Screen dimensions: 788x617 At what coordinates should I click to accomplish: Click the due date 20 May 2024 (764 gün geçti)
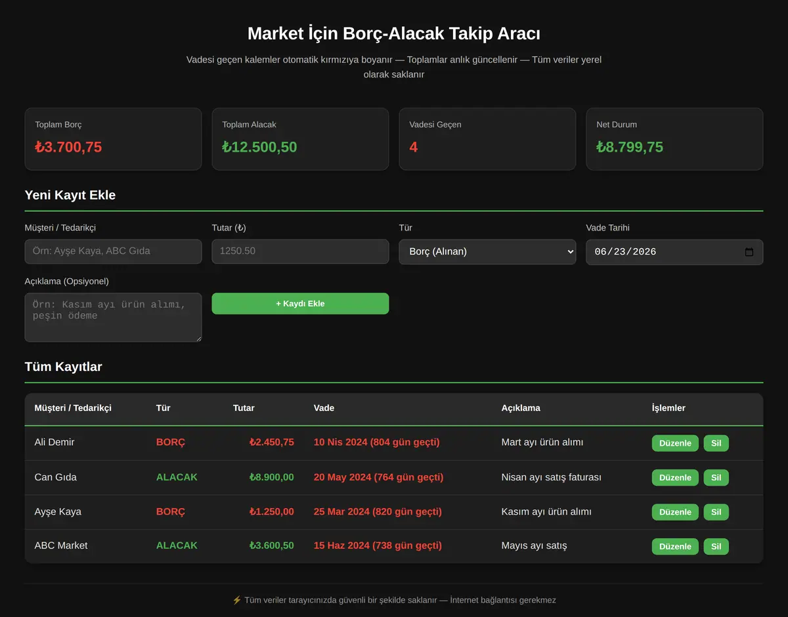pos(378,477)
